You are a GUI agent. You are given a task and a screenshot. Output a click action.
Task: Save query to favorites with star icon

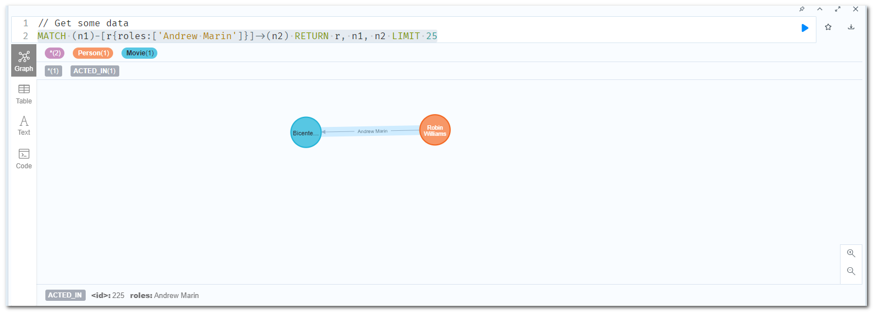click(828, 27)
